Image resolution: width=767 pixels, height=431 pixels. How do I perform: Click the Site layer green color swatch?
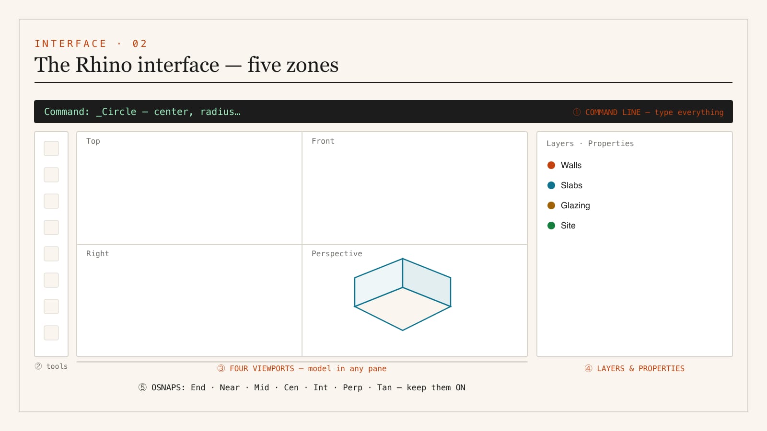pos(551,226)
